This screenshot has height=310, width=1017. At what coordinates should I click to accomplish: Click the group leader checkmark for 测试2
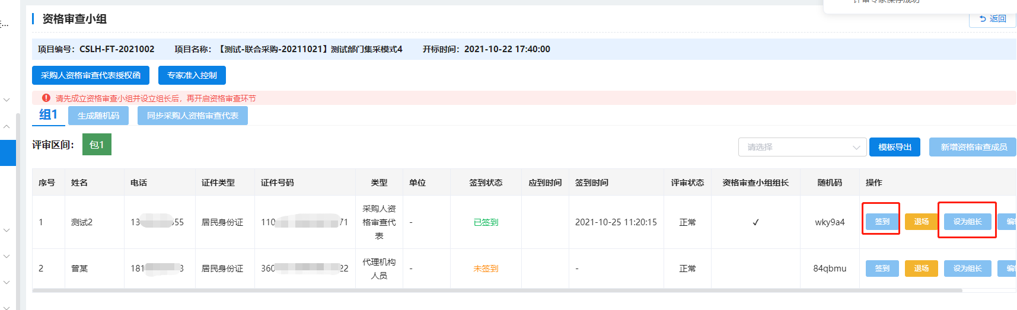click(755, 222)
